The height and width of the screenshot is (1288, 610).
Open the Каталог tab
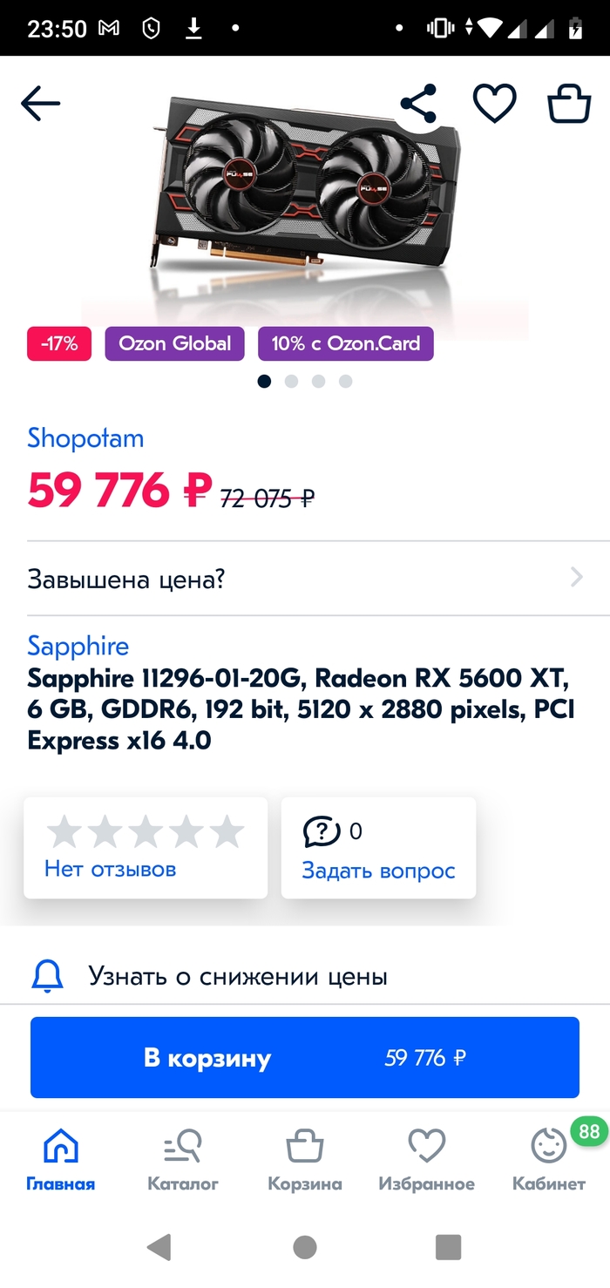[183, 1160]
